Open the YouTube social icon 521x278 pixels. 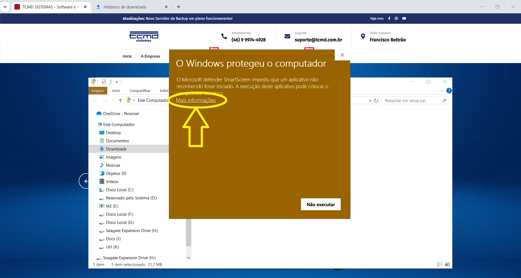[x=404, y=18]
